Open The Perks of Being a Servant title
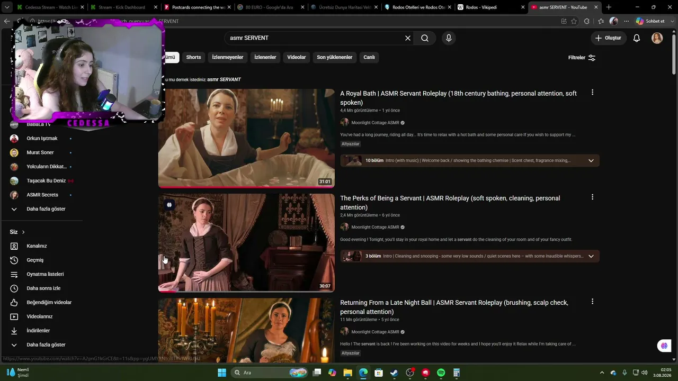Screen dimensions: 678x381 tap(450, 203)
